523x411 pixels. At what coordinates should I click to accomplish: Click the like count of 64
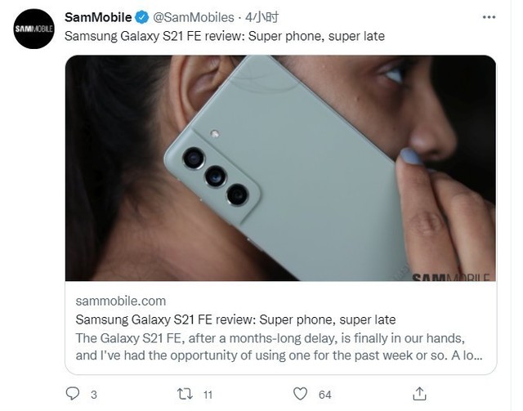point(325,395)
